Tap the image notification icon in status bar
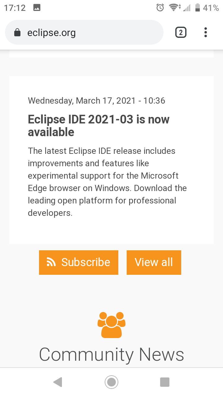Screen dimensions: 223x397 pos(37,8)
